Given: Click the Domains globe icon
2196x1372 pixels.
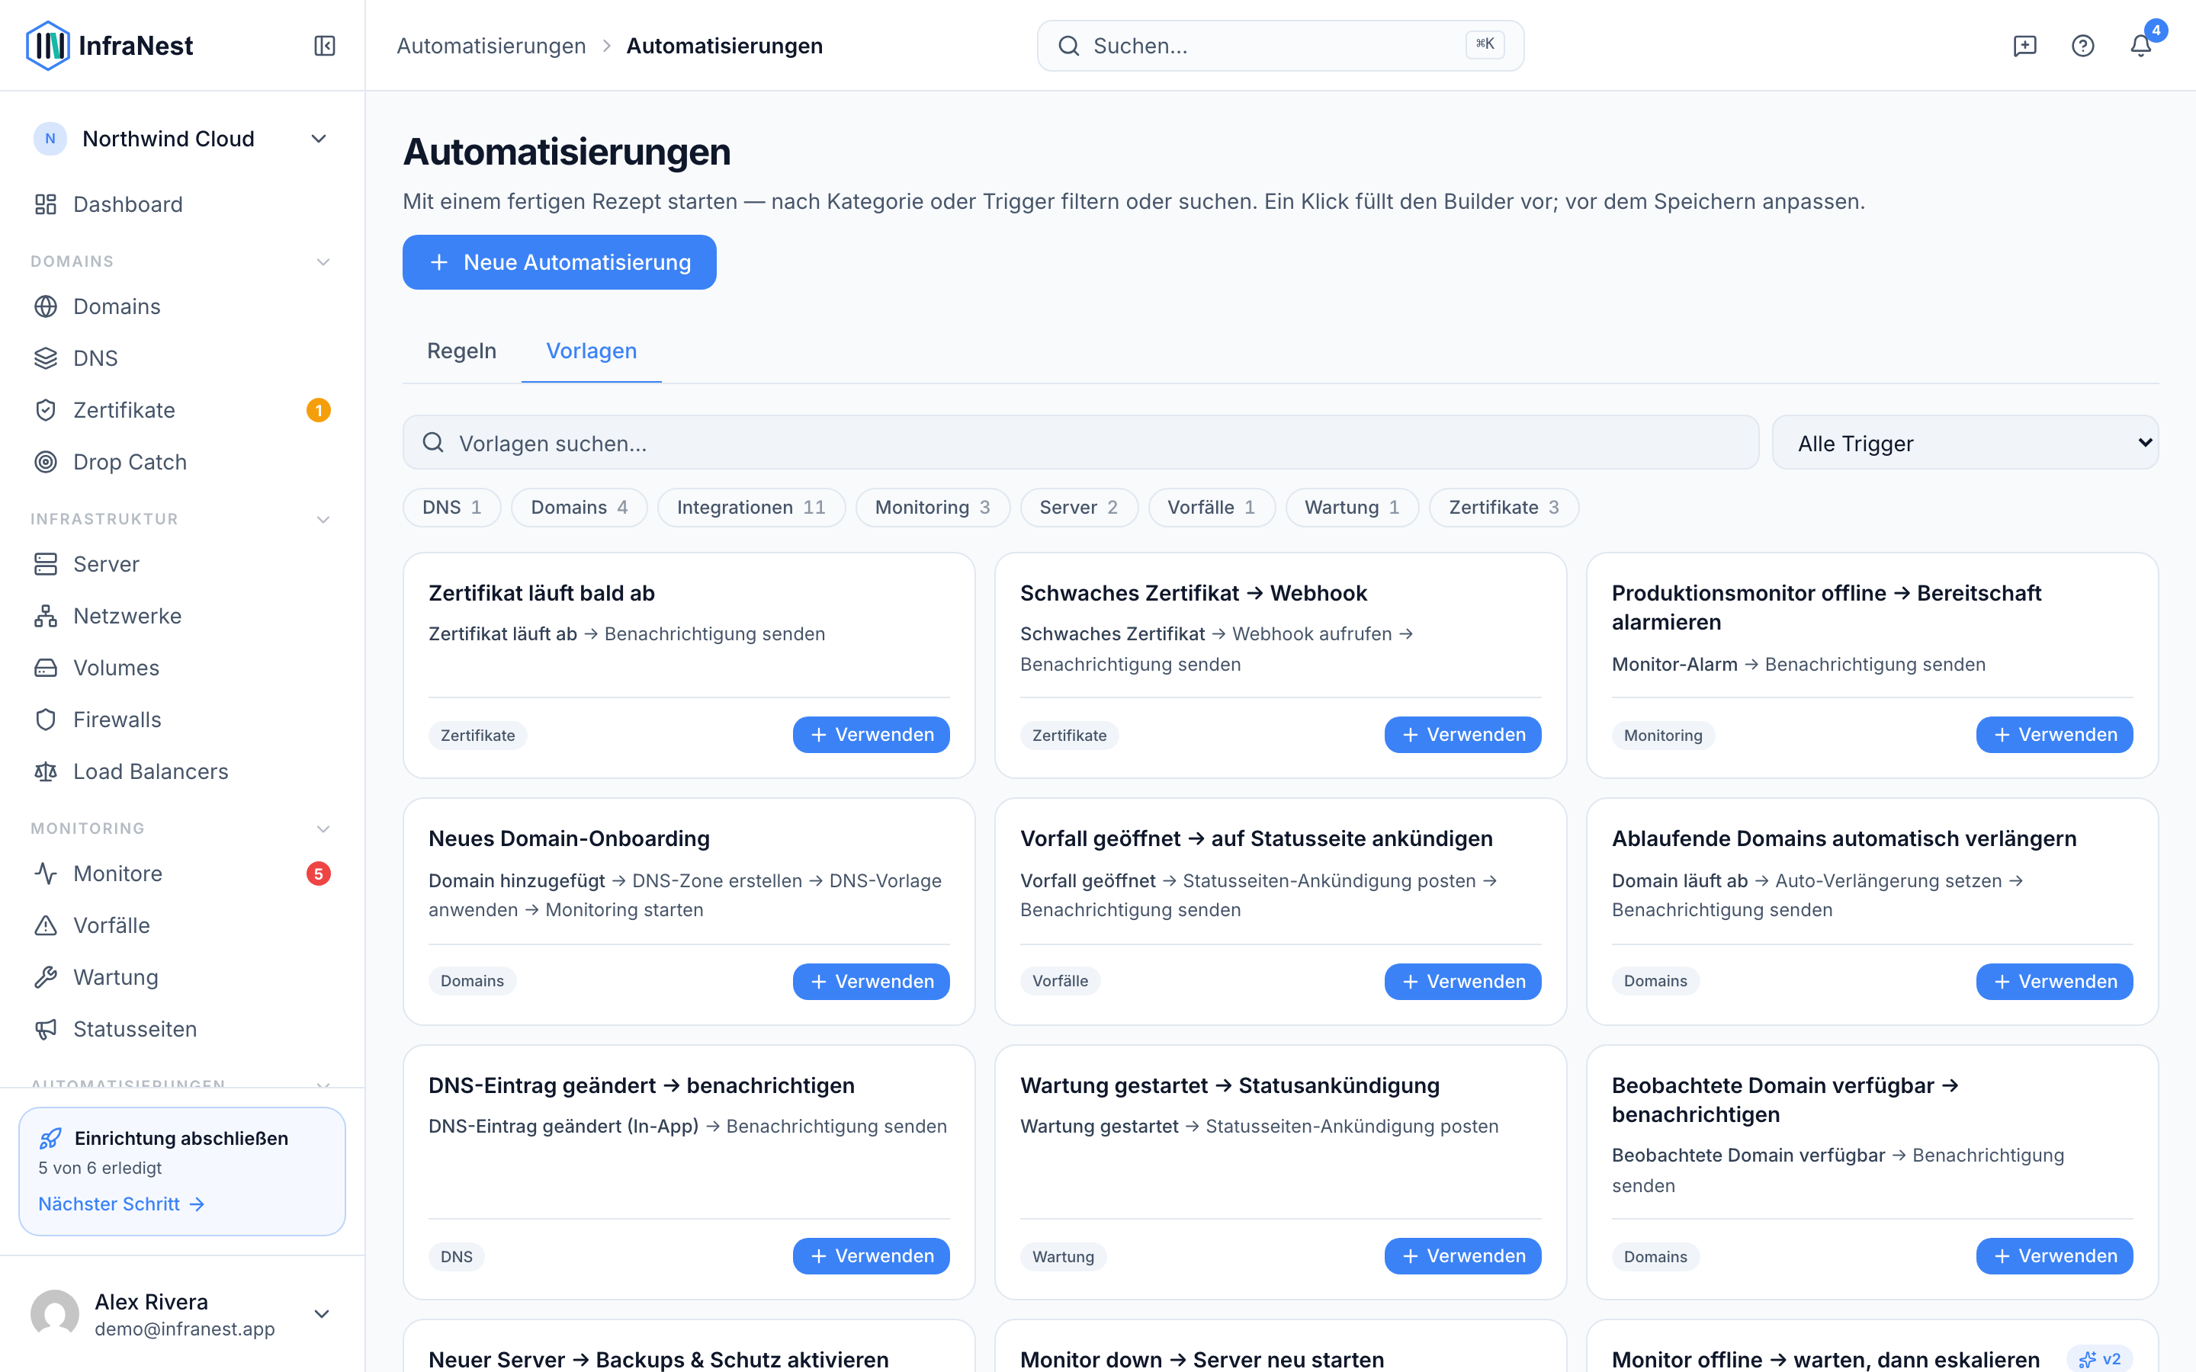Looking at the screenshot, I should click(x=46, y=306).
